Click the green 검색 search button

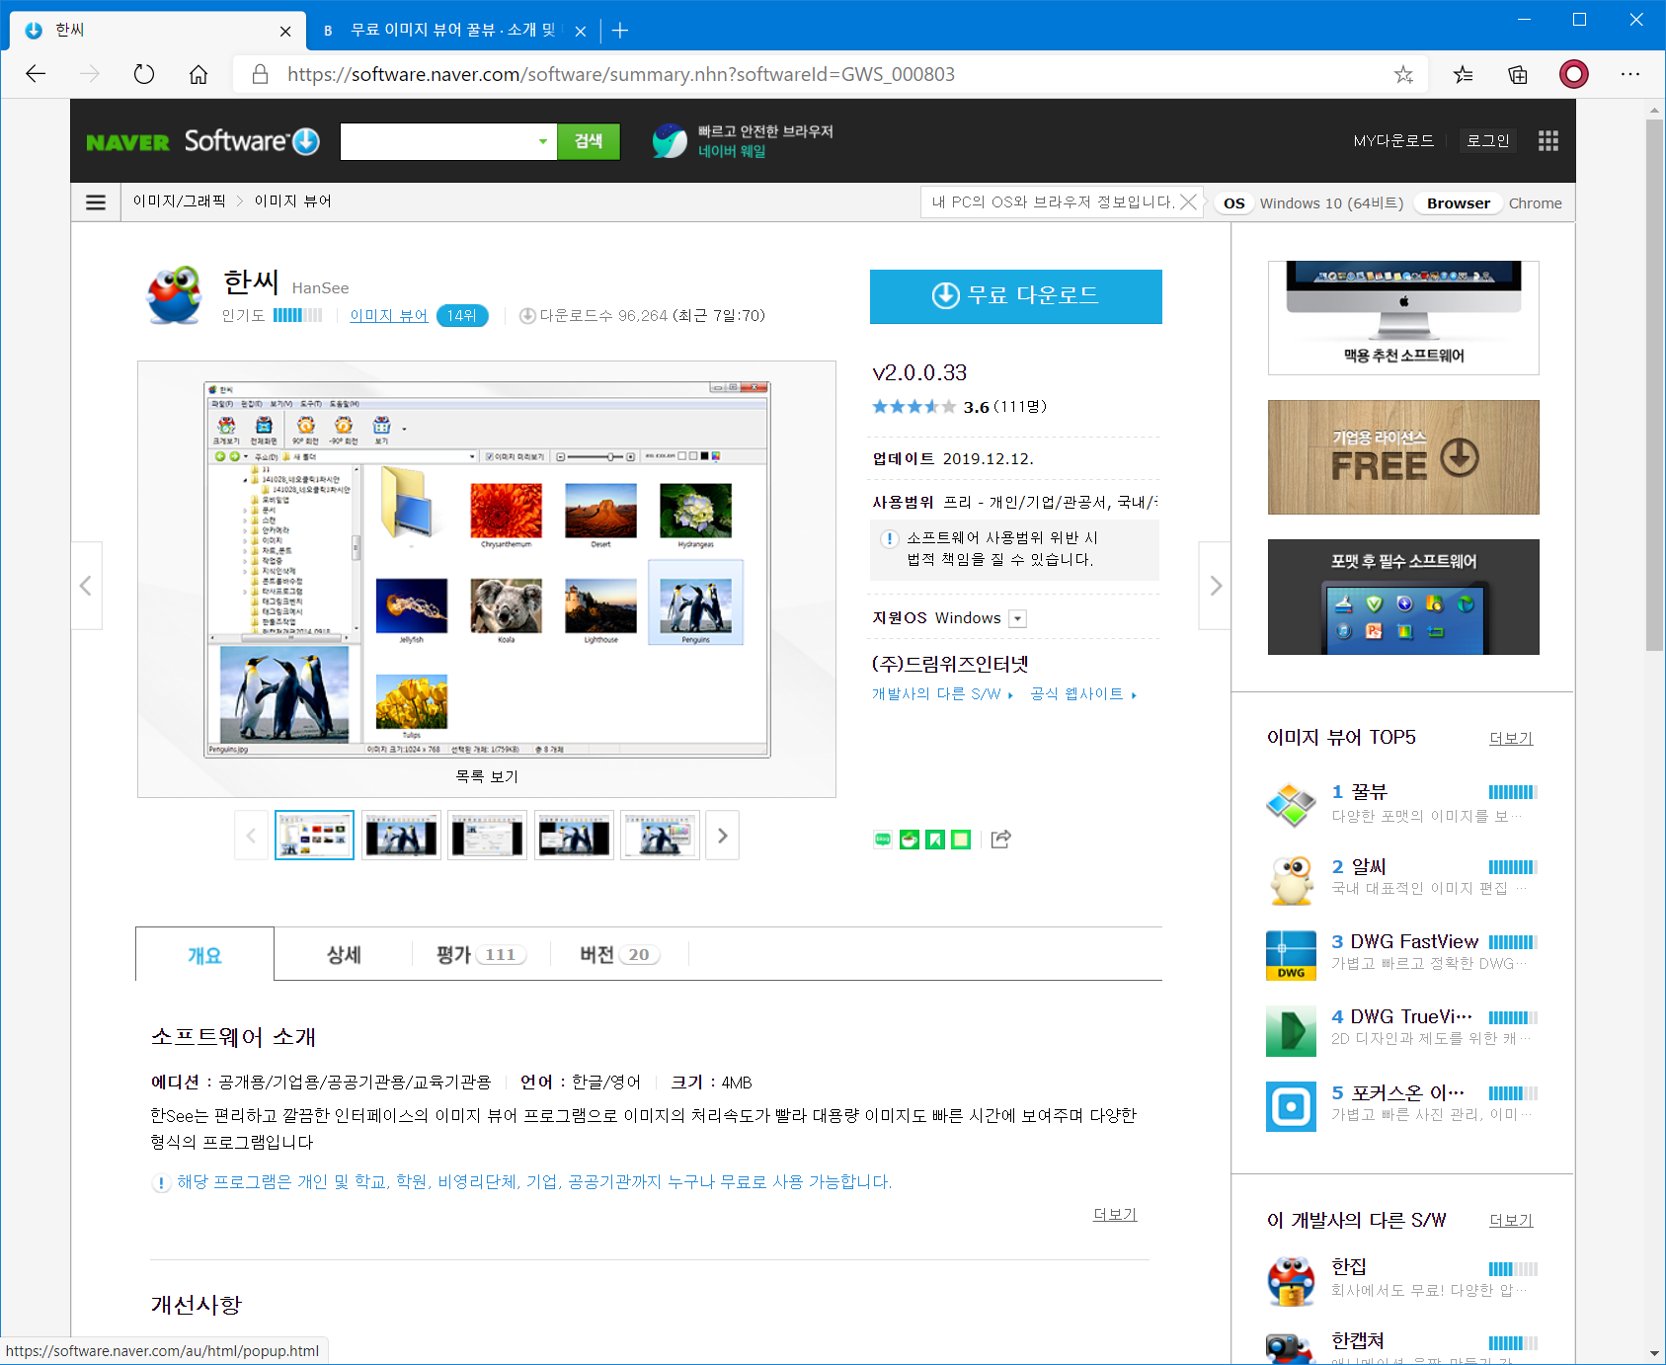(x=589, y=141)
